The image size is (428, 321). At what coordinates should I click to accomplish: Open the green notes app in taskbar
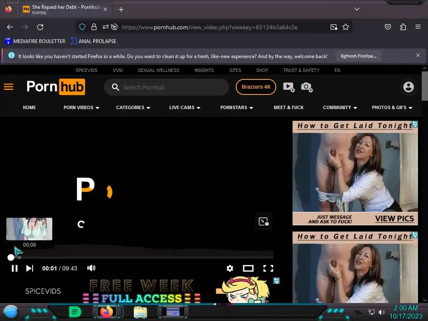click(x=75, y=312)
